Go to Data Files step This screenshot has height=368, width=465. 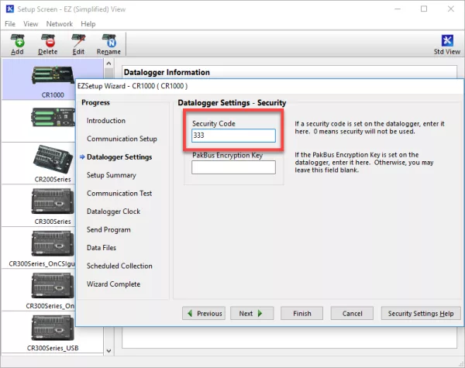pyautogui.click(x=101, y=248)
